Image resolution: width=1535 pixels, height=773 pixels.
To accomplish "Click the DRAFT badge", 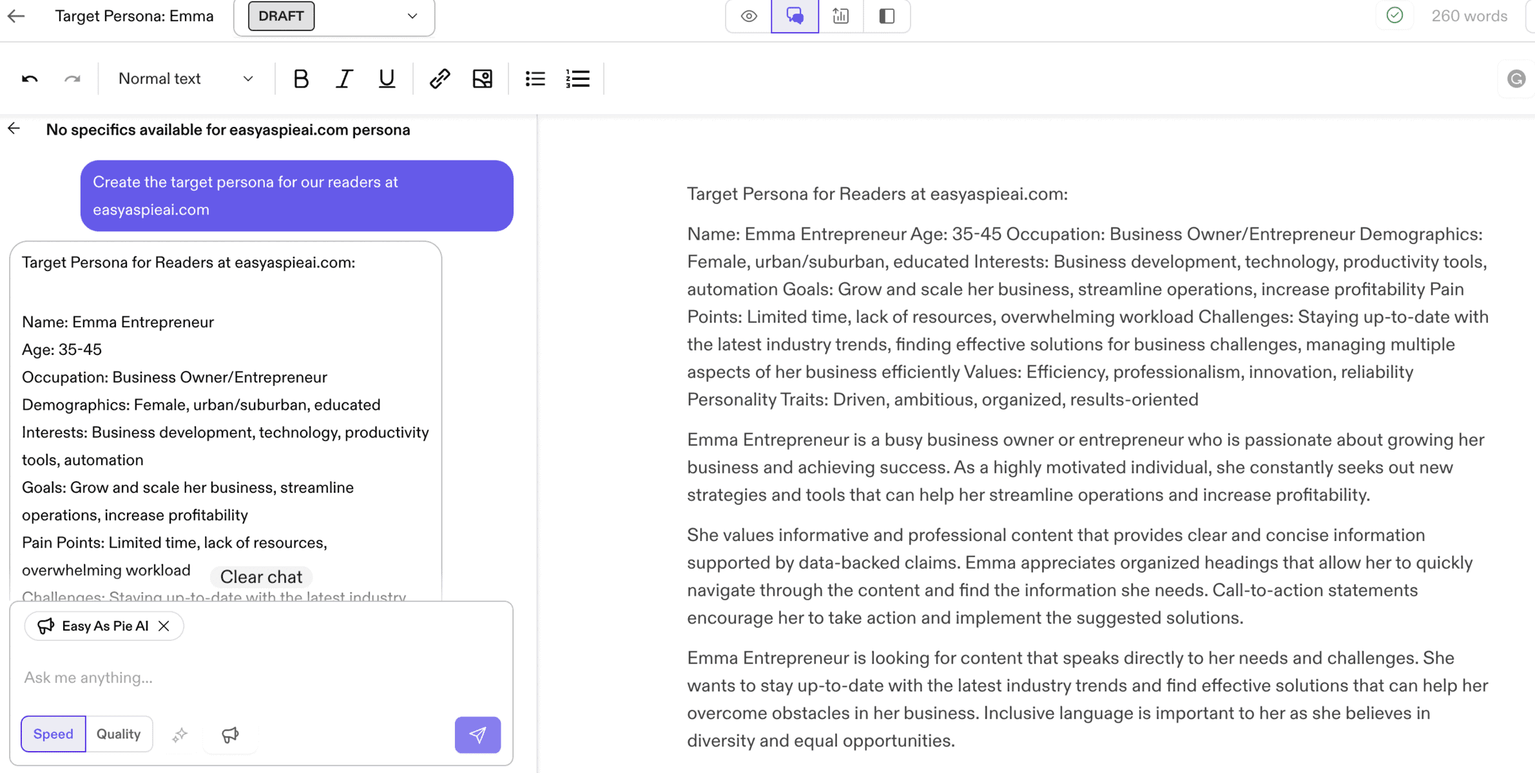I will click(x=281, y=16).
